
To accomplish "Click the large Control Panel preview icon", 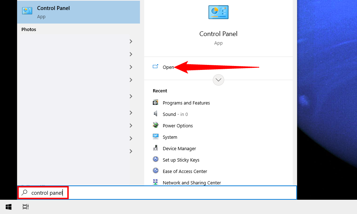I will pos(218,12).
